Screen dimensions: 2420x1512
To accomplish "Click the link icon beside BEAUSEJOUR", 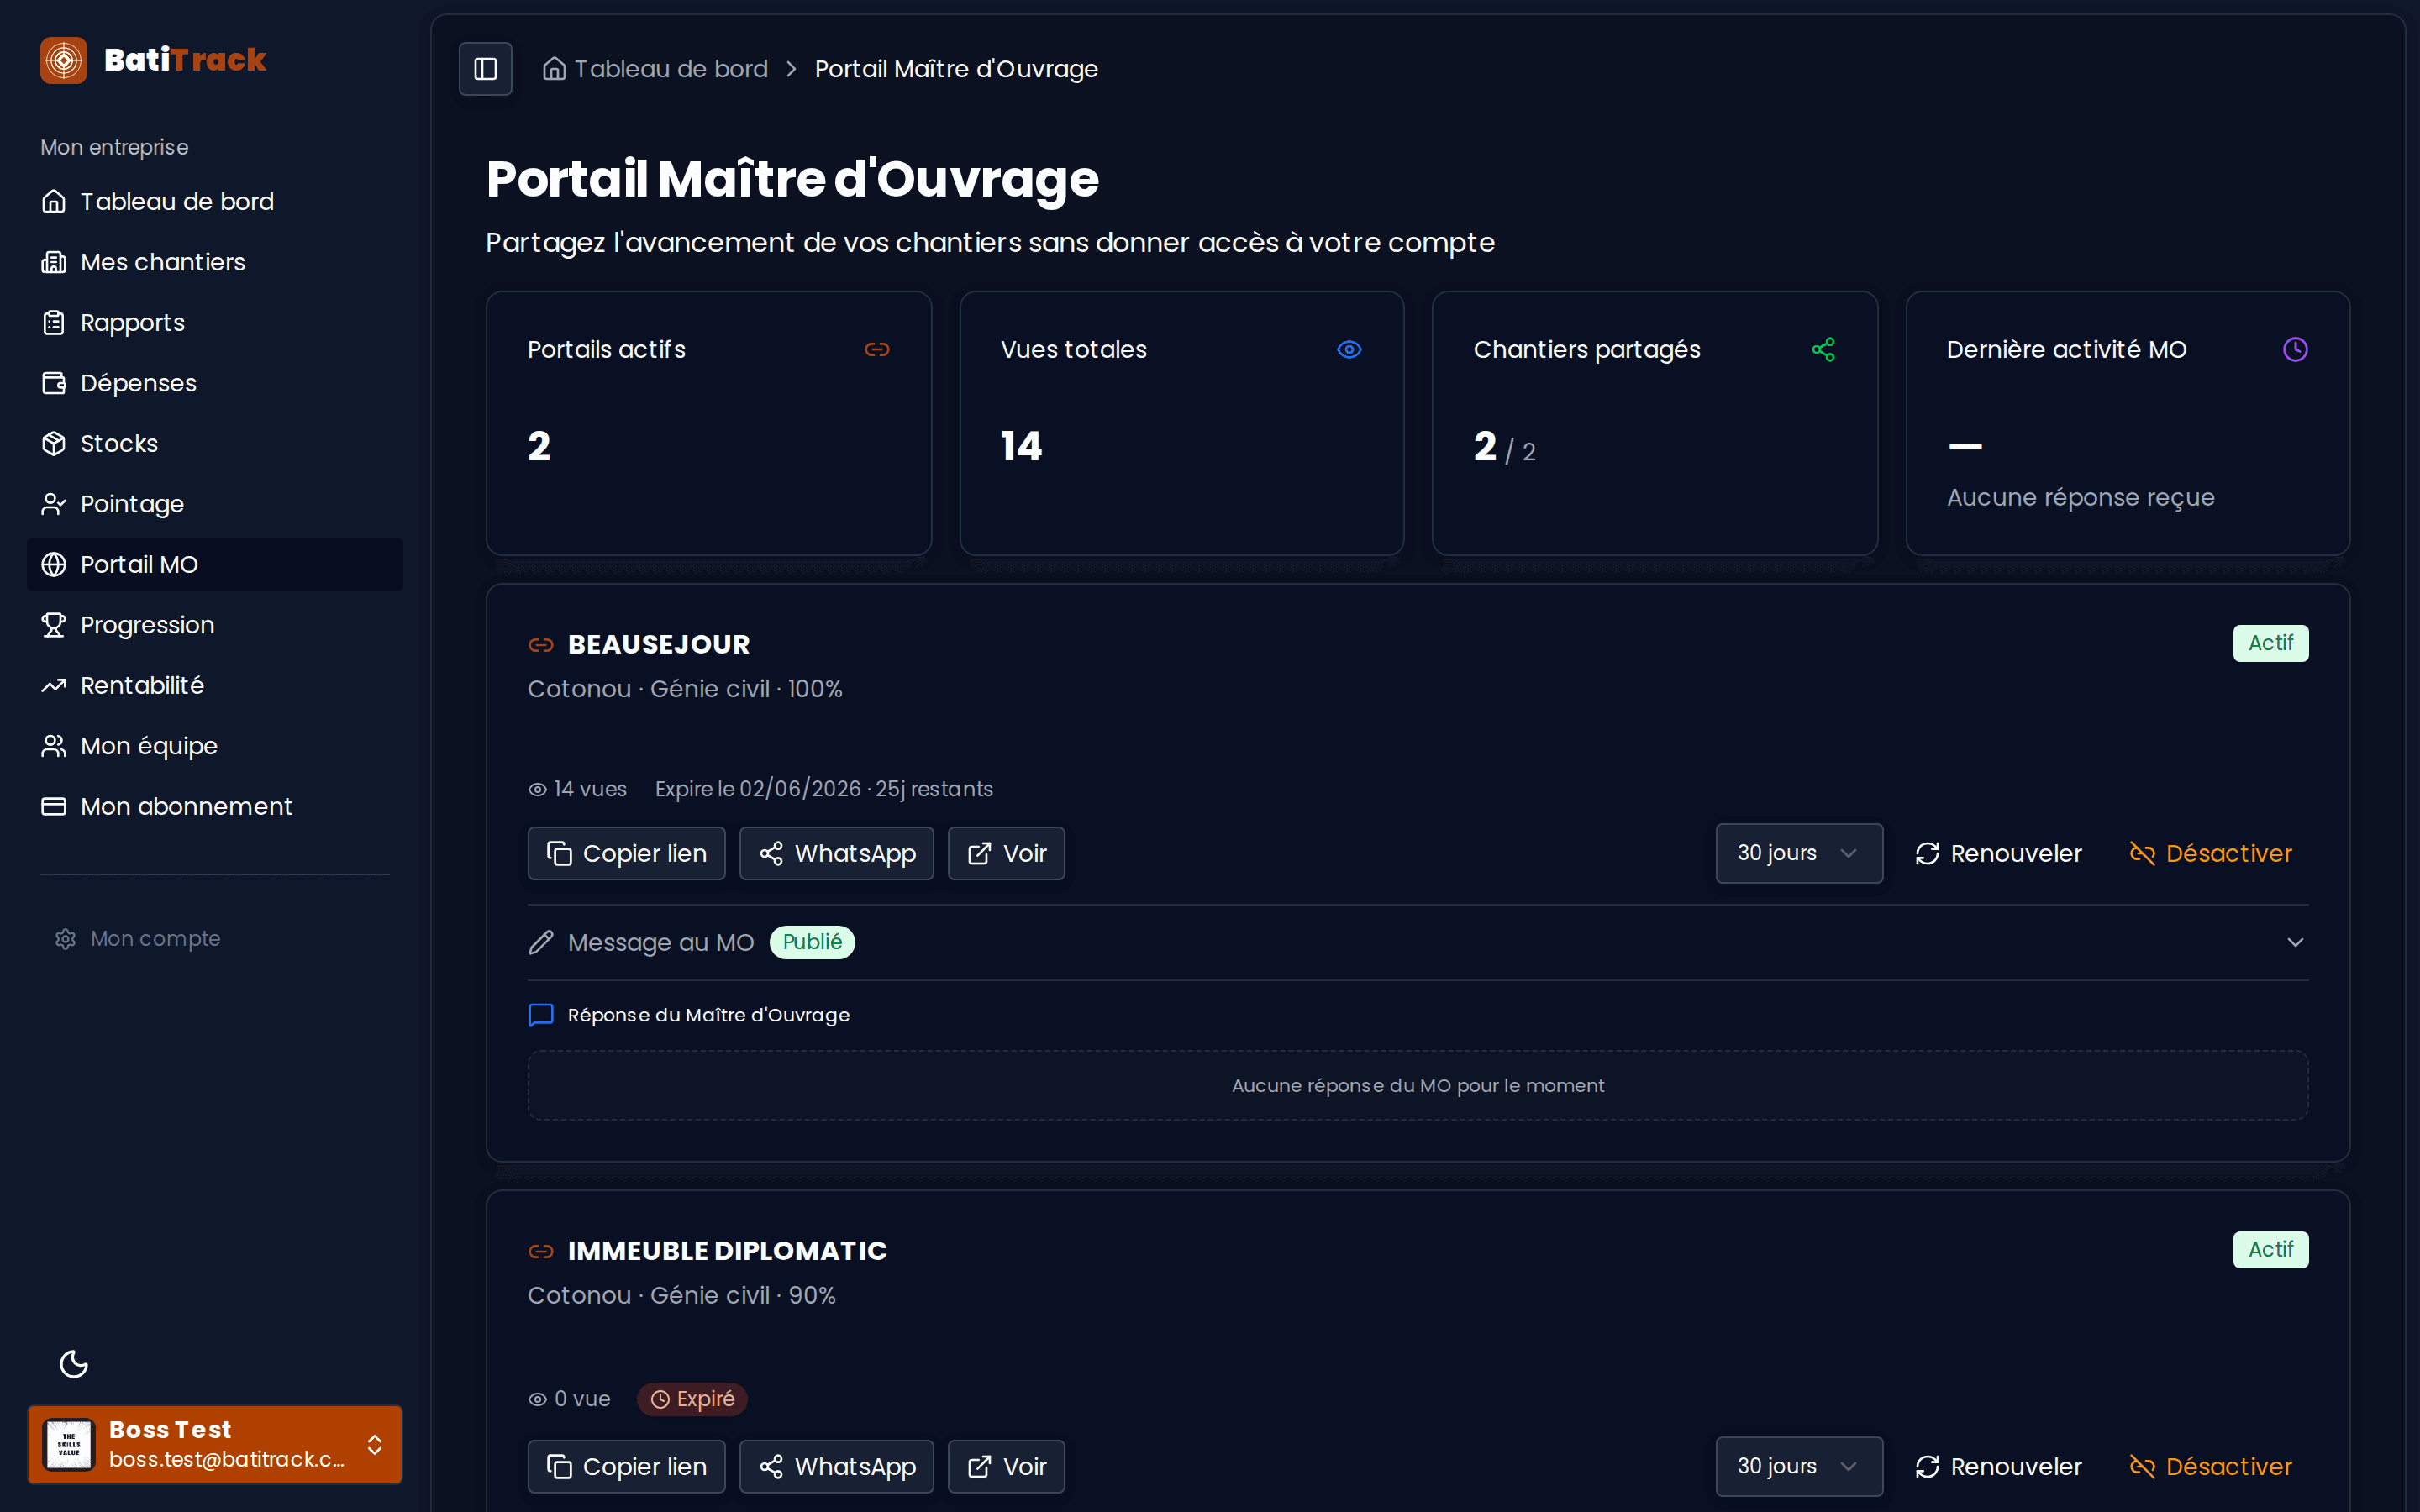I will pos(541,645).
